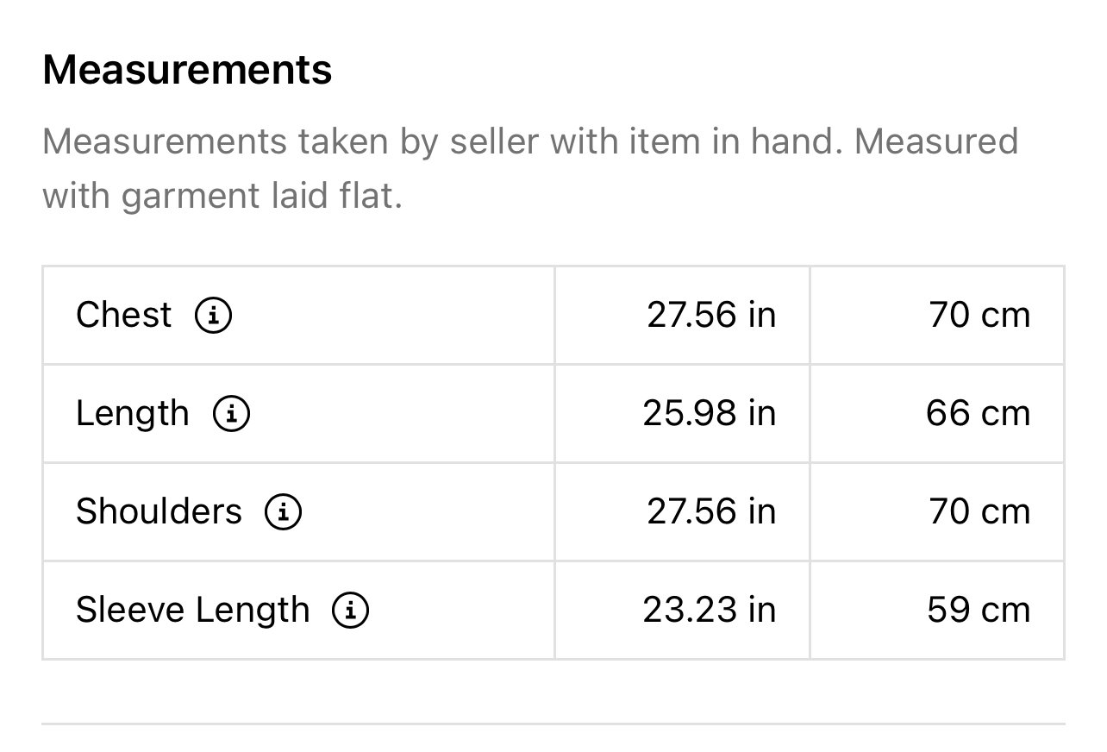This screenshot has width=1107, height=752.
Task: Select the Length row label
Action: pyautogui.click(x=133, y=414)
